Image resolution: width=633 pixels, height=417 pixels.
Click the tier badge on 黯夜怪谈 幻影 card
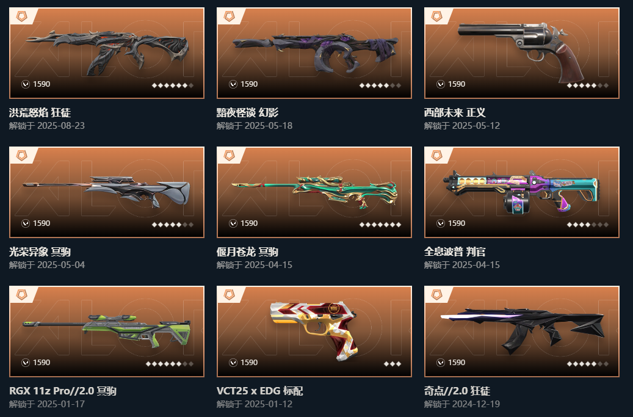[x=230, y=16]
